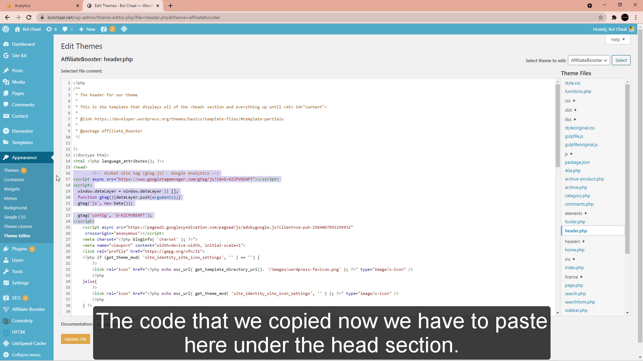The width and height of the screenshot is (643, 361).
Task: Expand the libs folder
Action: click(571, 119)
